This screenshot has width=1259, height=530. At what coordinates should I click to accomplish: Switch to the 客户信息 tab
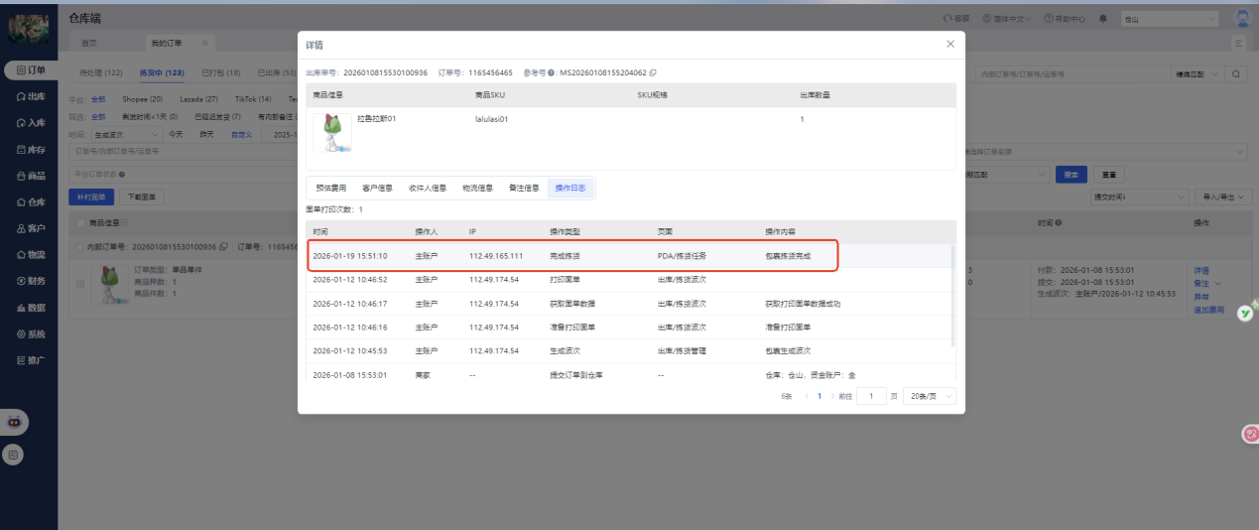[377, 188]
